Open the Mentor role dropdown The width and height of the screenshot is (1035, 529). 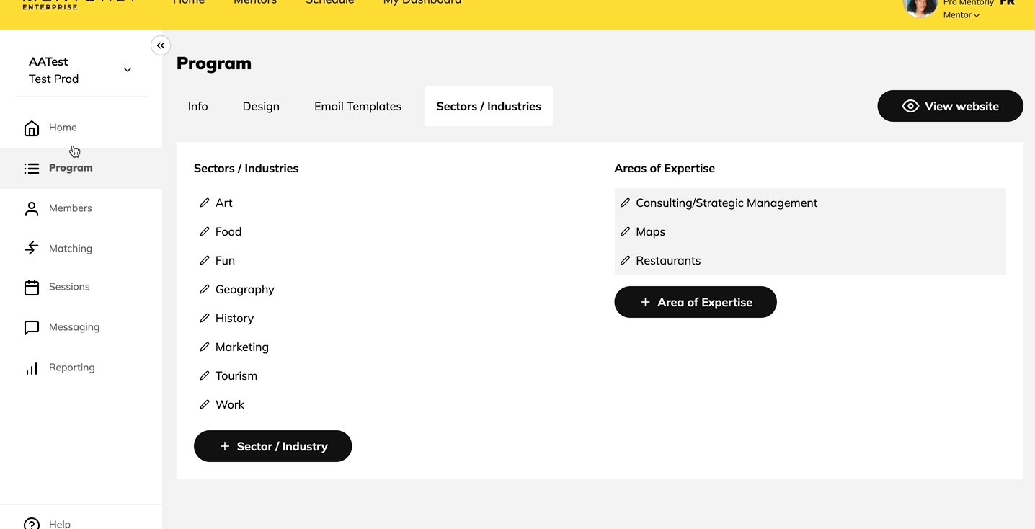tap(961, 15)
